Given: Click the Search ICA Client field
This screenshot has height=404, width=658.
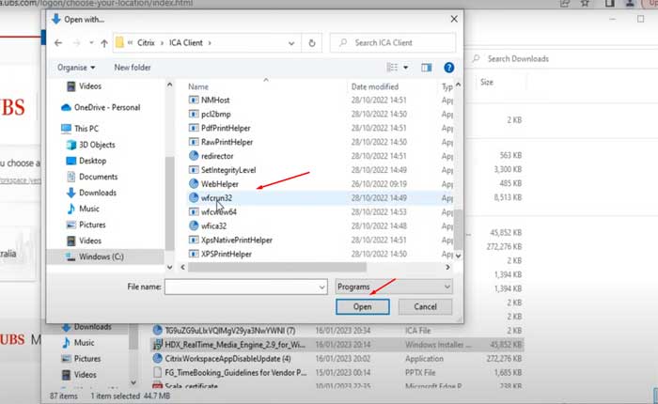Looking at the screenshot, I should pyautogui.click(x=393, y=43).
